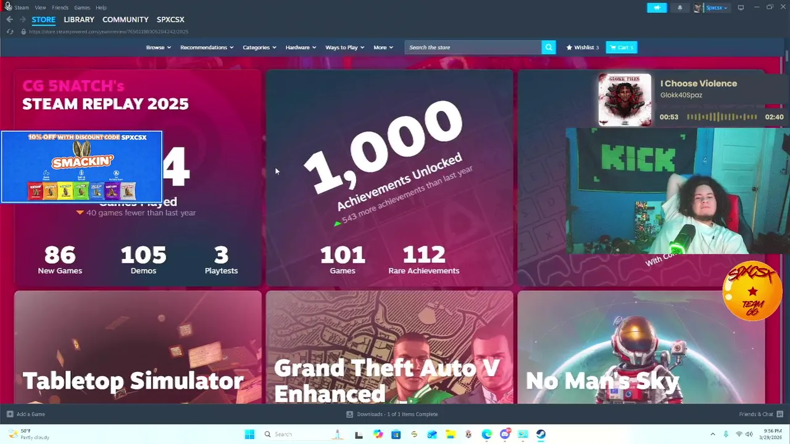The width and height of the screenshot is (790, 444).
Task: Expand the Recommendations dropdown
Action: point(207,47)
